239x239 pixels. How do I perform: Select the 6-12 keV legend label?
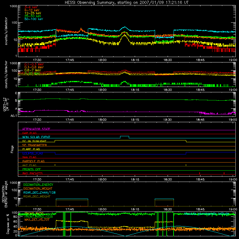click(x=32, y=10)
